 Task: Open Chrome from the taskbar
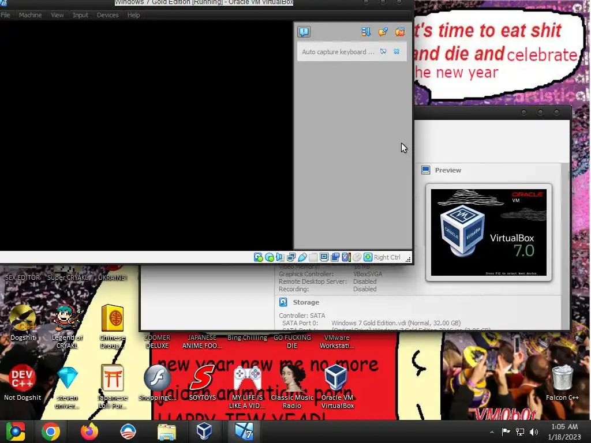pos(51,431)
